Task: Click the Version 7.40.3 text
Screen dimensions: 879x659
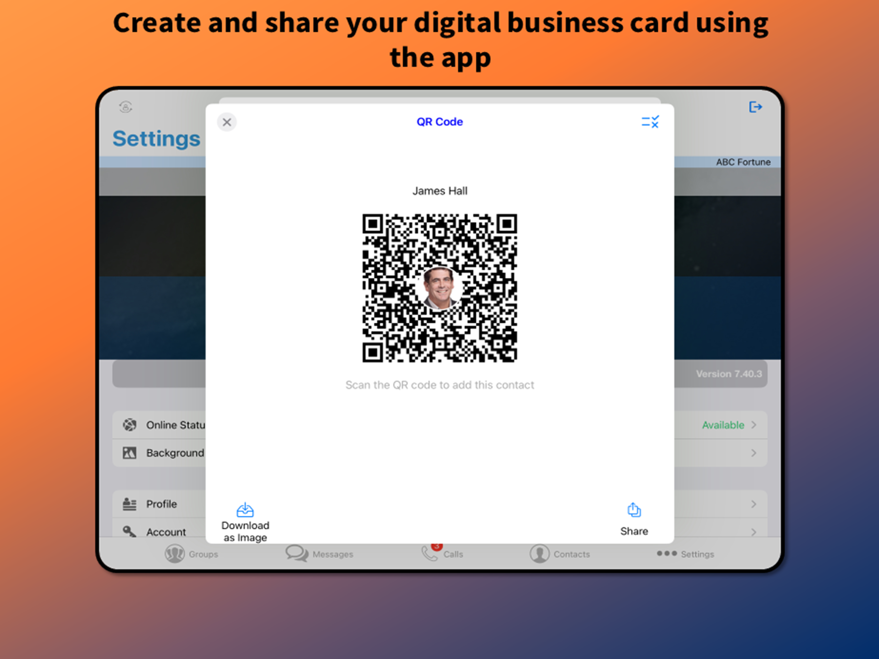Action: pyautogui.click(x=729, y=374)
